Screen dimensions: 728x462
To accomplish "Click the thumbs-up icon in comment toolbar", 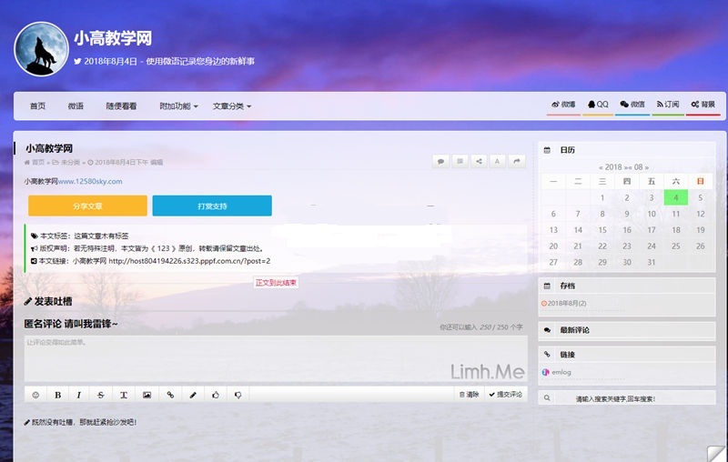I will [216, 395].
